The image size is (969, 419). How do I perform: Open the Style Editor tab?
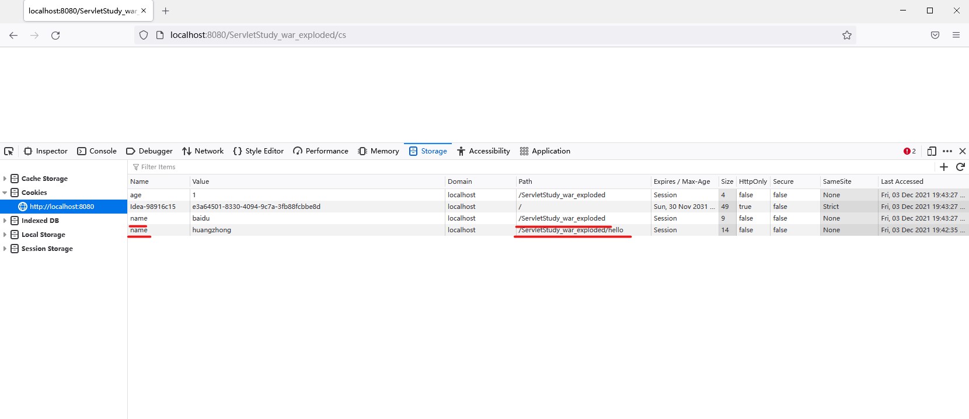pyautogui.click(x=258, y=151)
